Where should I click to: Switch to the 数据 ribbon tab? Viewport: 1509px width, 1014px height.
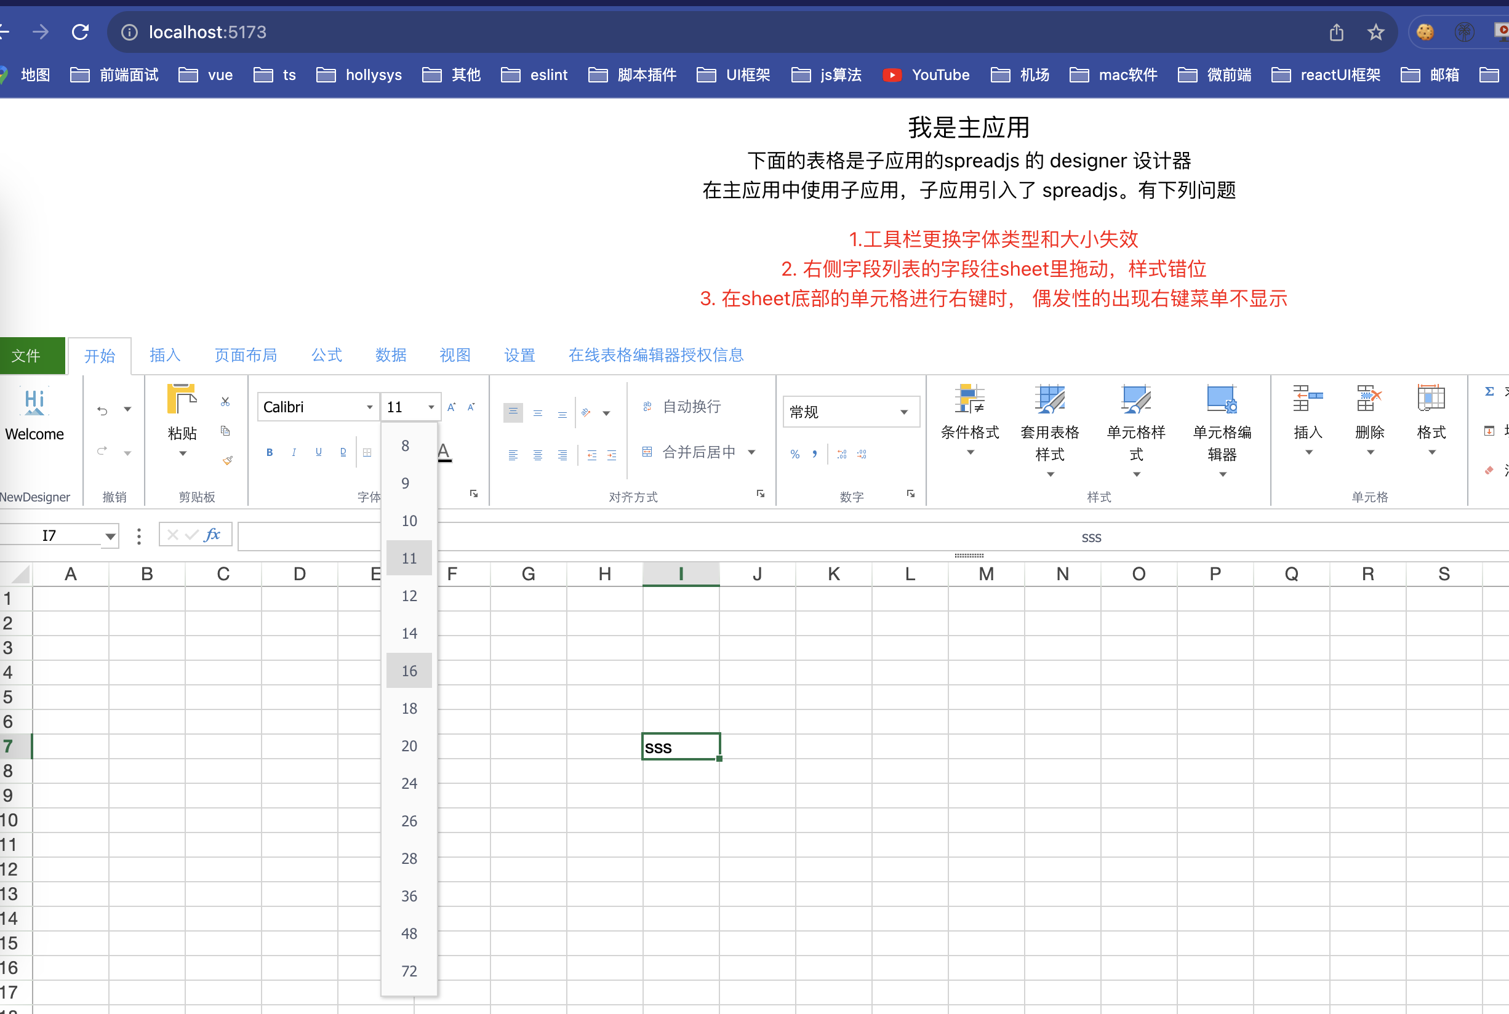pyautogui.click(x=391, y=355)
